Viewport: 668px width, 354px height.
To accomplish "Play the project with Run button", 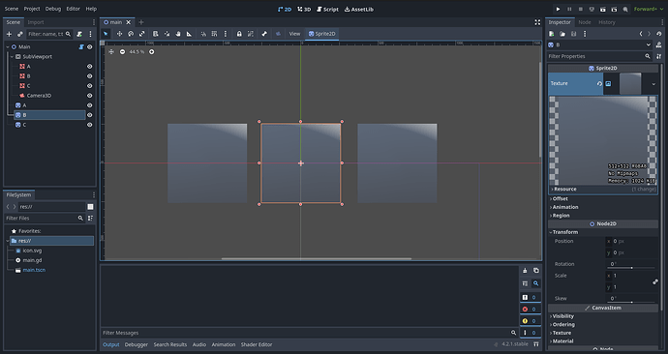I will [558, 9].
